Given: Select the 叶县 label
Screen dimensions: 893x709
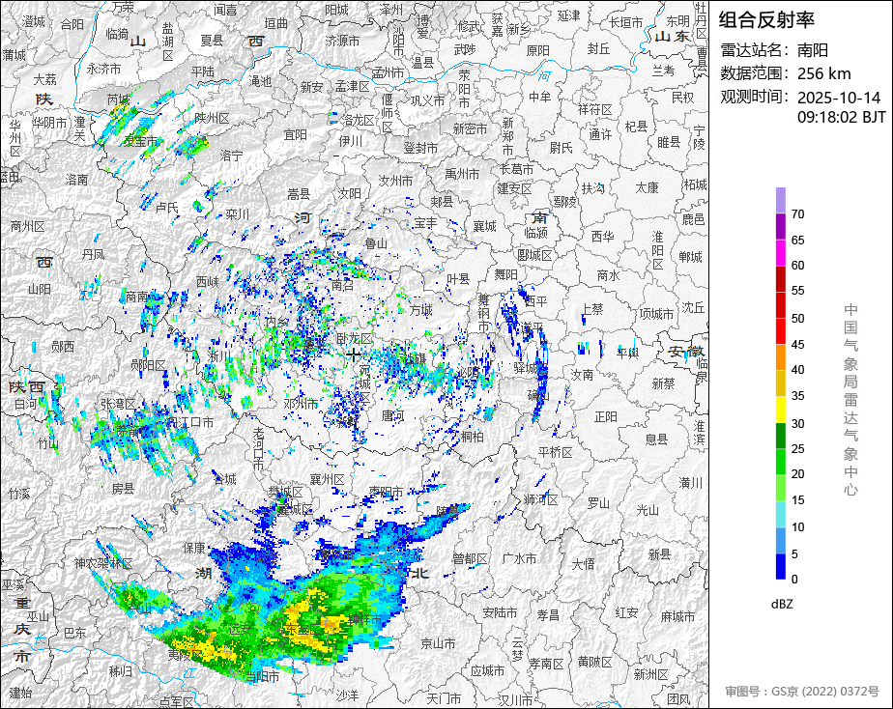Looking at the screenshot, I should tap(458, 279).
